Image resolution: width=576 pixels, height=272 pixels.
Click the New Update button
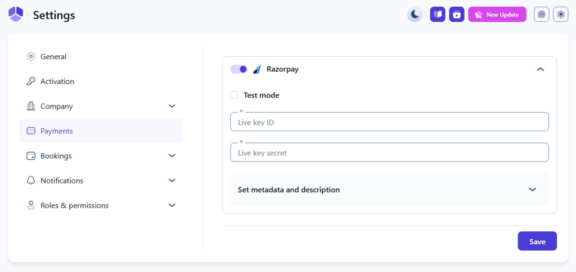497,15
